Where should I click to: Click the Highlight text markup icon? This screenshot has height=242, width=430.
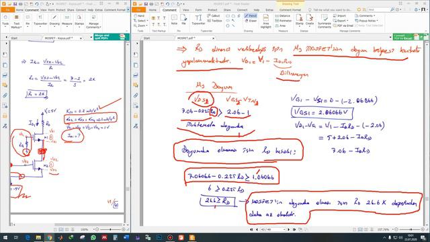pos(153,18)
